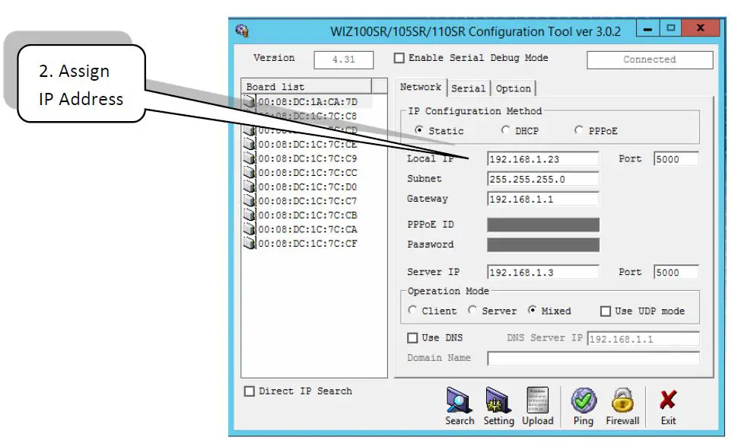Open the firmware Upload icon
738x447 pixels.
[x=537, y=401]
